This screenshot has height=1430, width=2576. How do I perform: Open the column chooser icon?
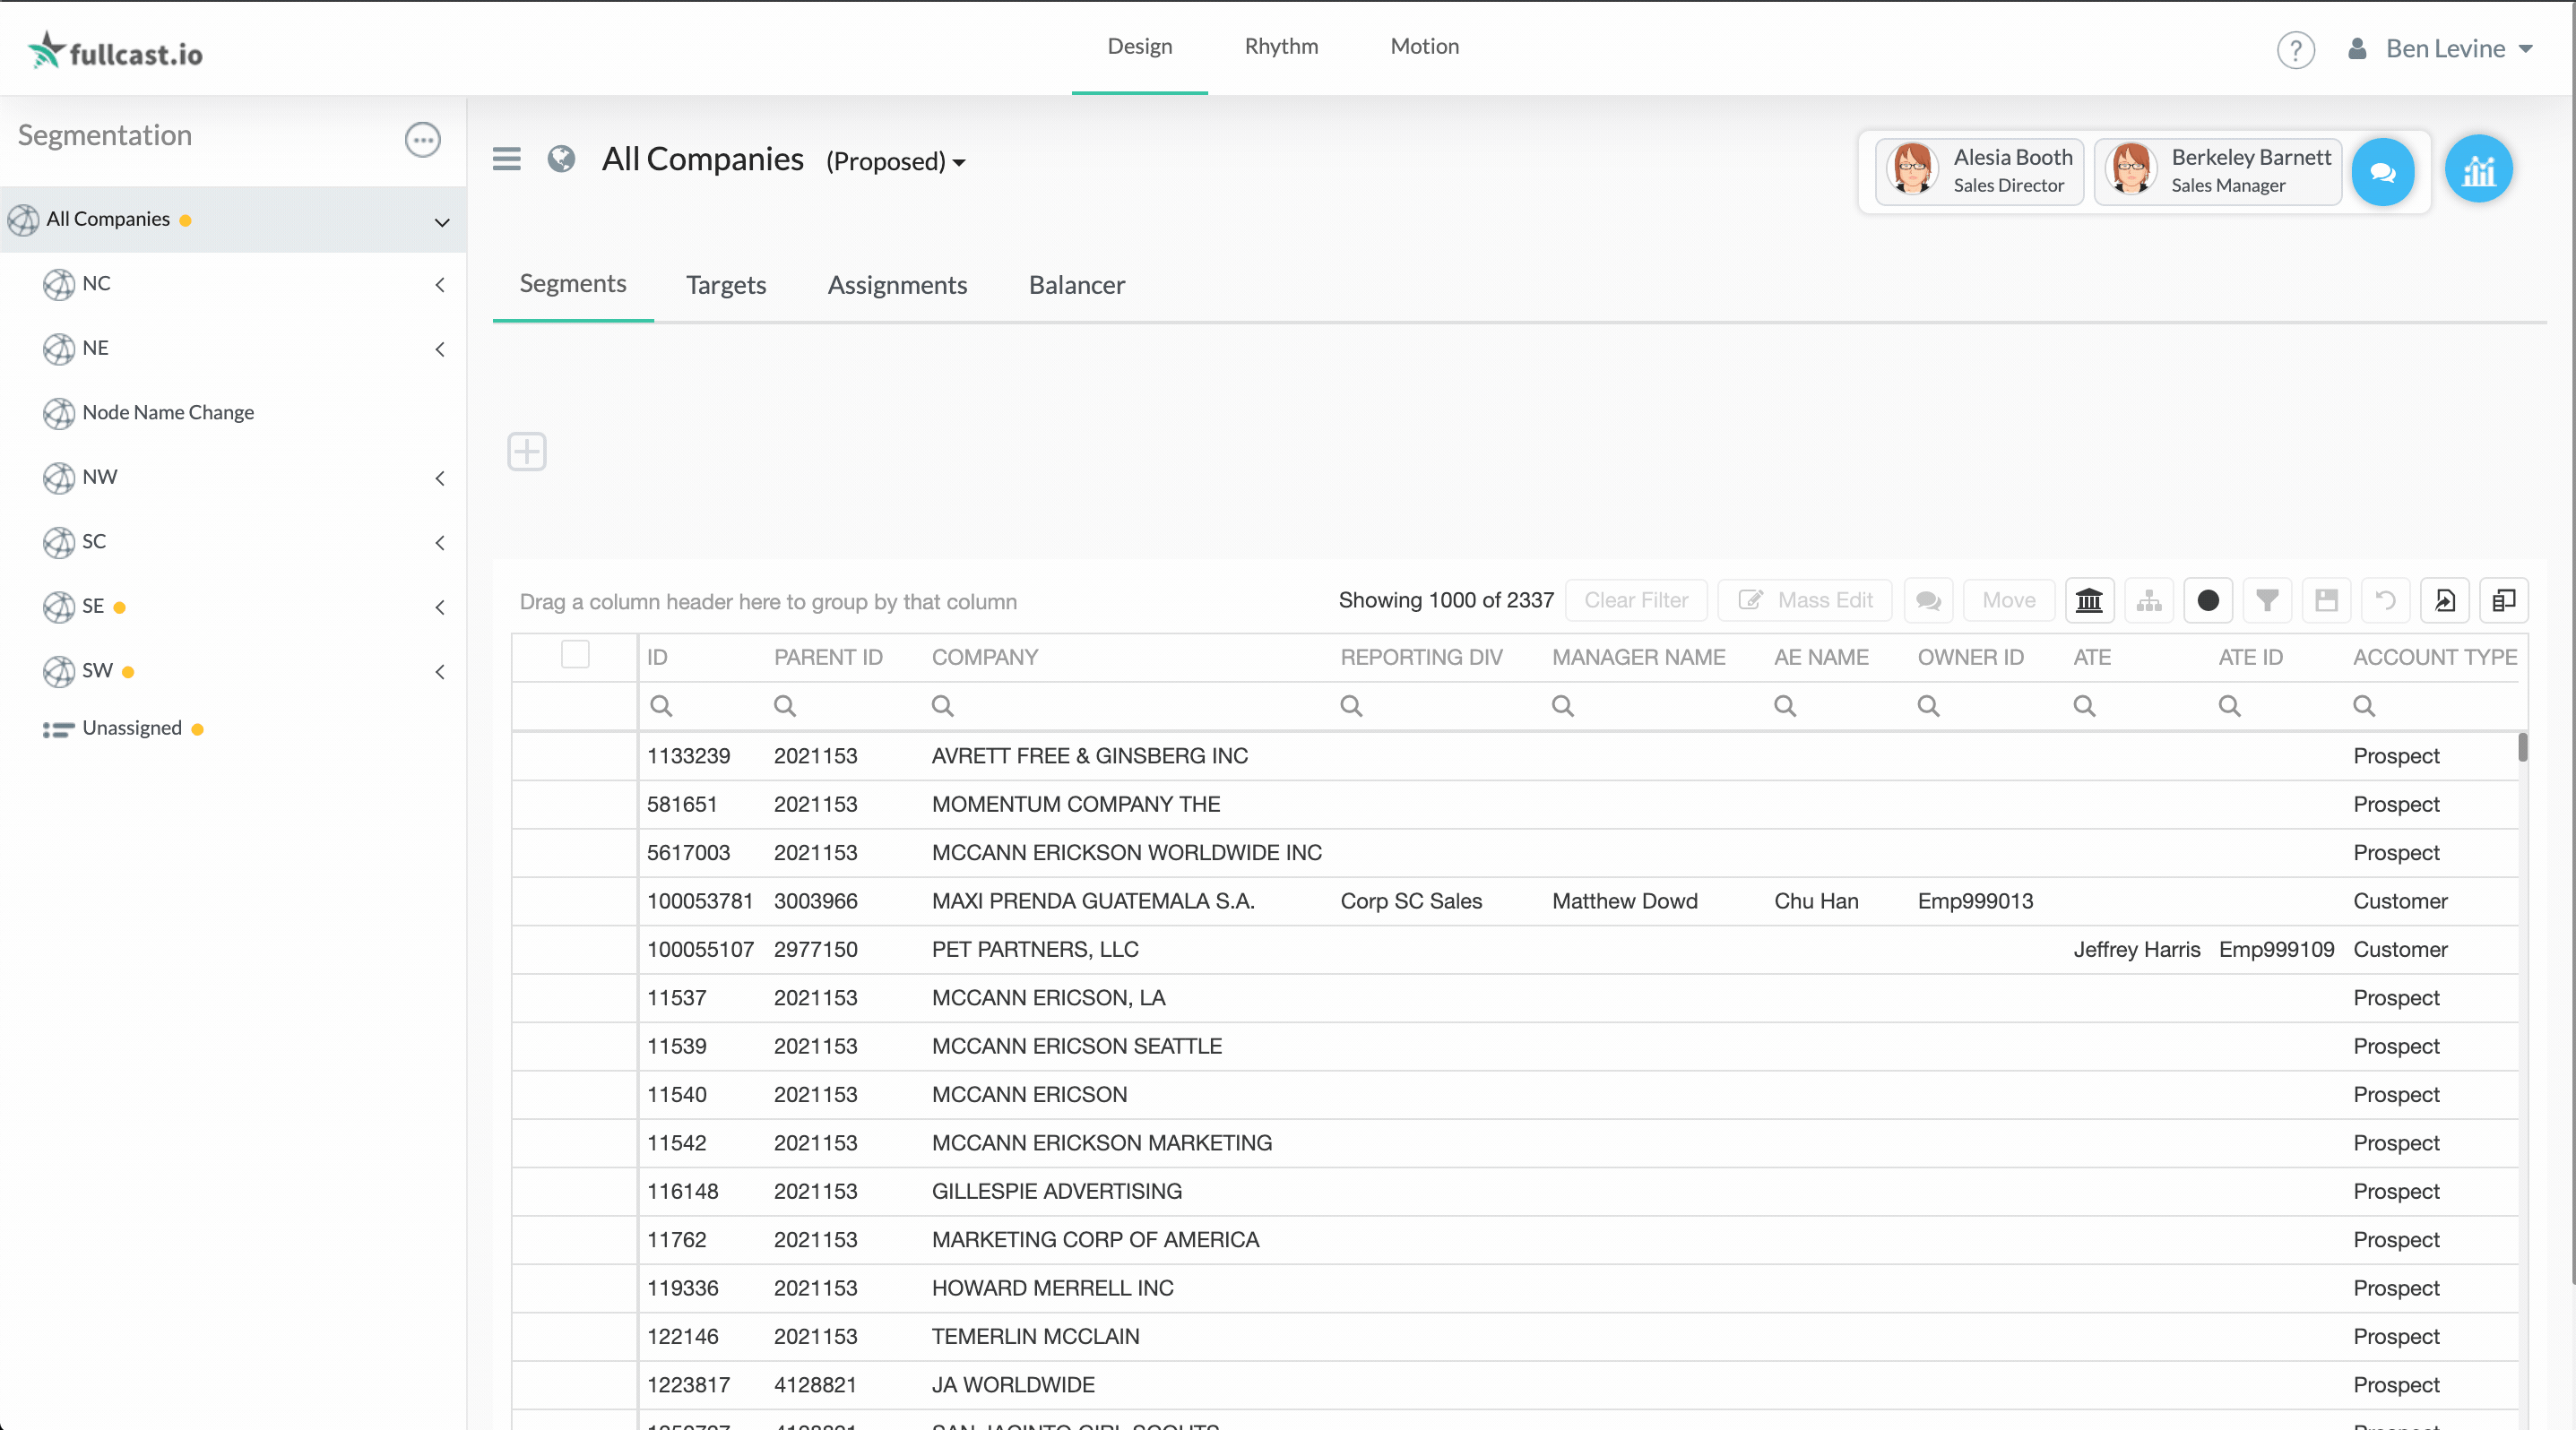[x=2503, y=600]
